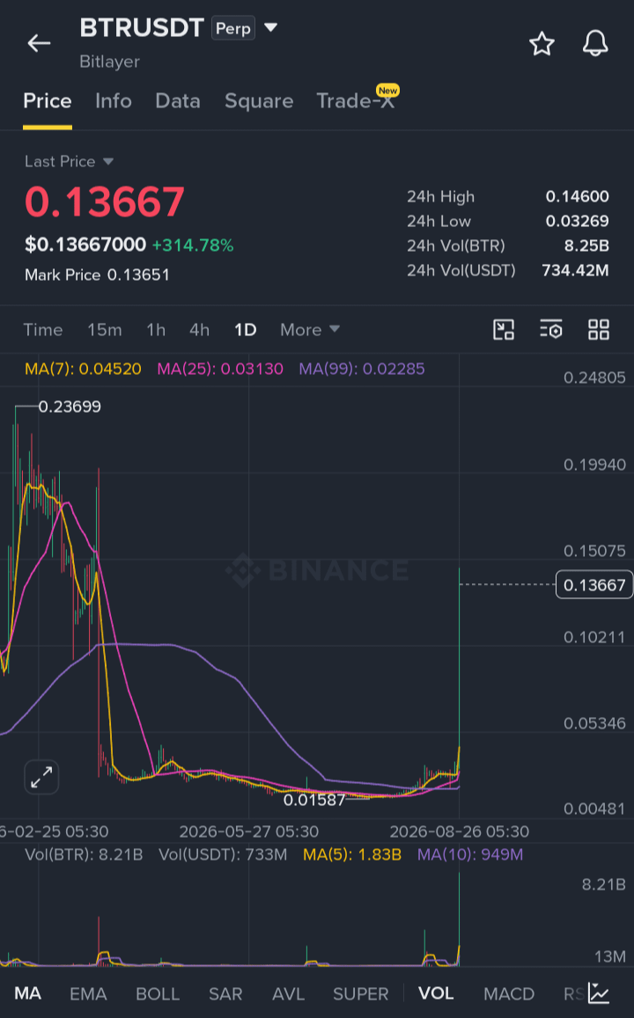
Task: Open More timeframes dropdown
Action: (310, 330)
